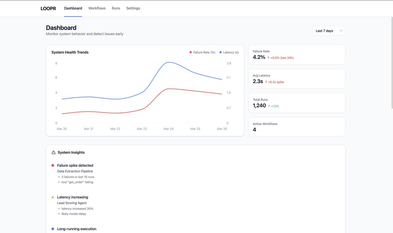Click the Mar 20 label on the chart axis

62,129
